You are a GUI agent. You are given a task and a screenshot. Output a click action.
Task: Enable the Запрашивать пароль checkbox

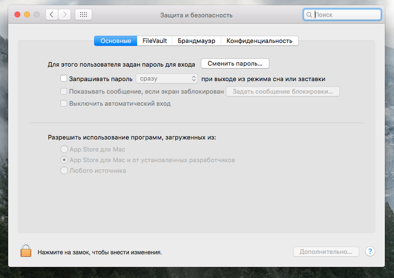click(x=64, y=78)
